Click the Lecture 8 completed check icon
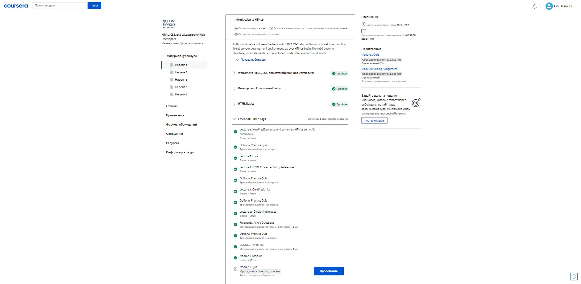Viewport: 581px width, 284px height. coord(235,169)
